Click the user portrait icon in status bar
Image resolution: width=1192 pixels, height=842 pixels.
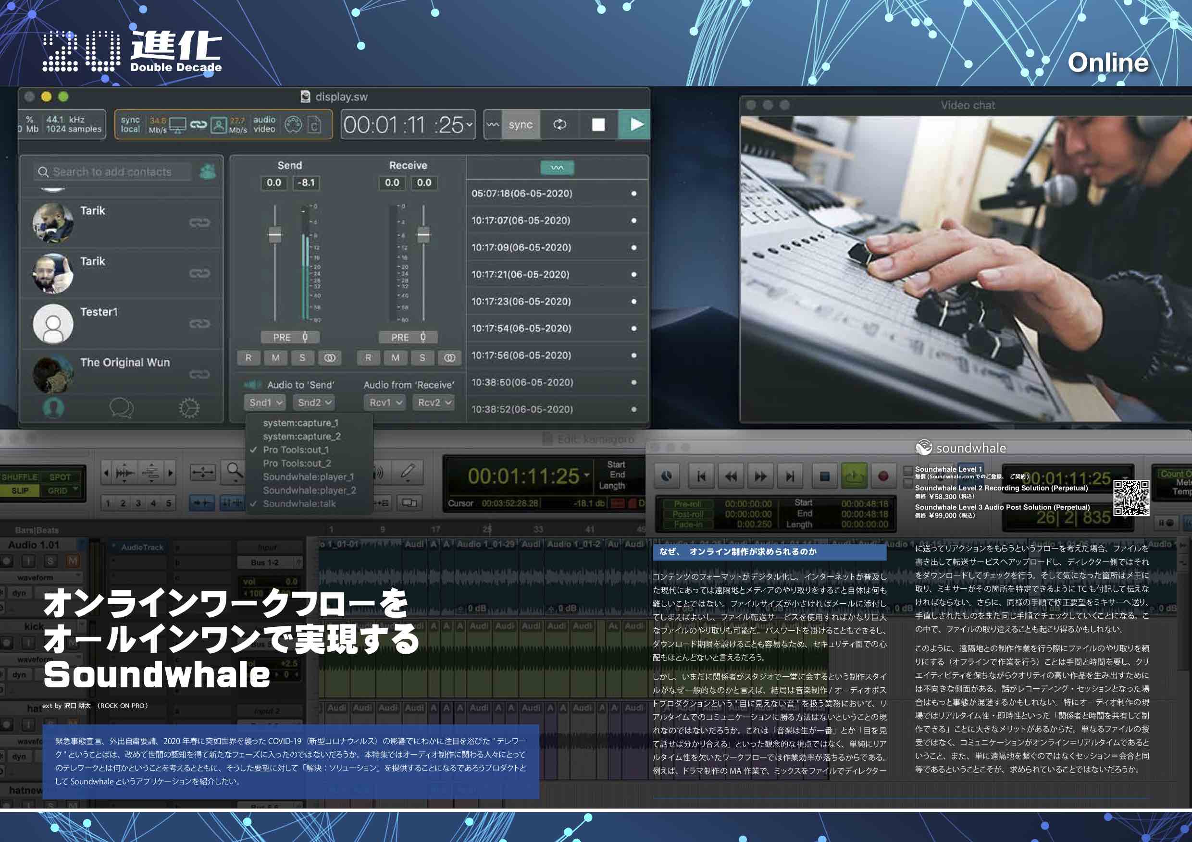coord(219,125)
